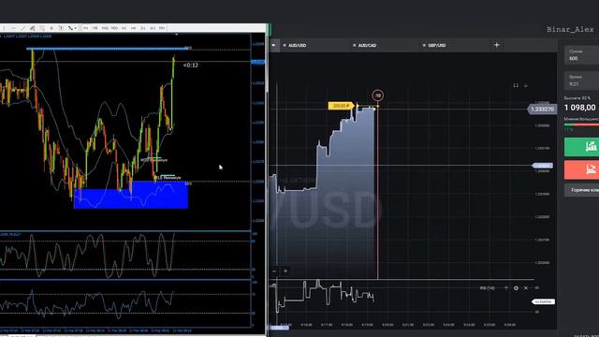Screen dimensions: 599x337
Task: Click the red put (down) trade button
Action: [x=582, y=169]
